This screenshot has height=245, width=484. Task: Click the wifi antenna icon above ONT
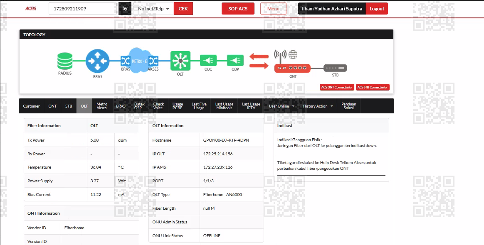pyautogui.click(x=280, y=56)
